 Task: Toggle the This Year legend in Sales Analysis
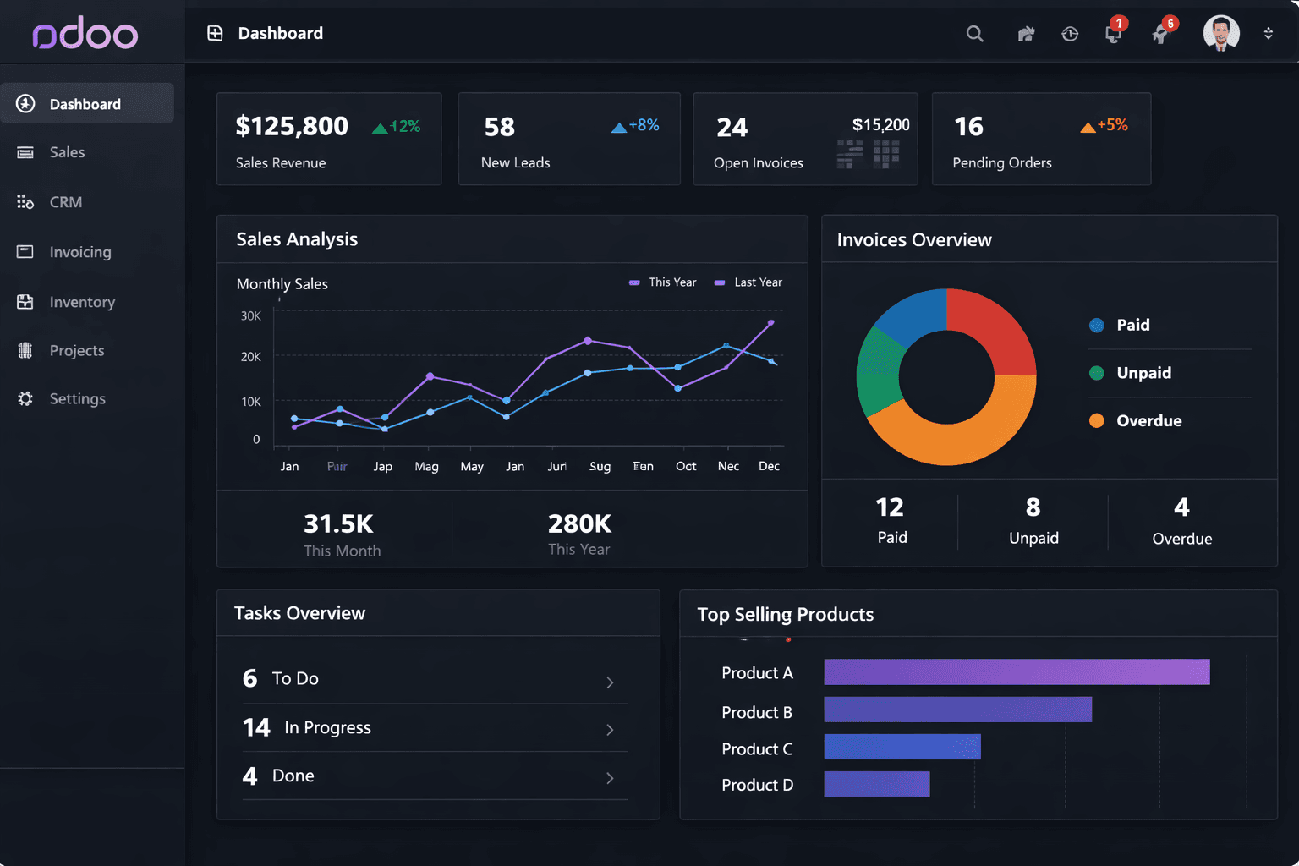[663, 282]
